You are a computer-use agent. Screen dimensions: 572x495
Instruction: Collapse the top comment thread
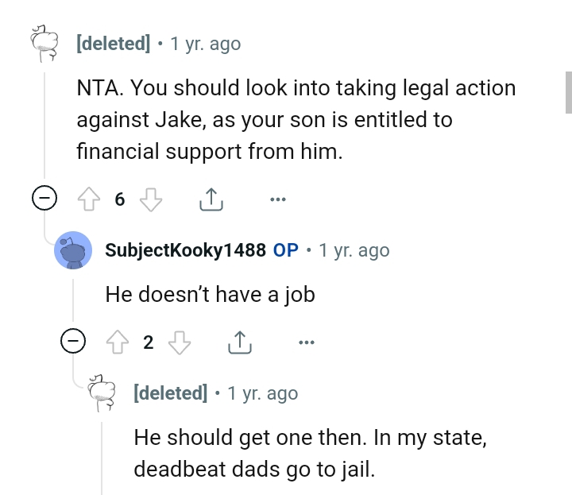(43, 199)
